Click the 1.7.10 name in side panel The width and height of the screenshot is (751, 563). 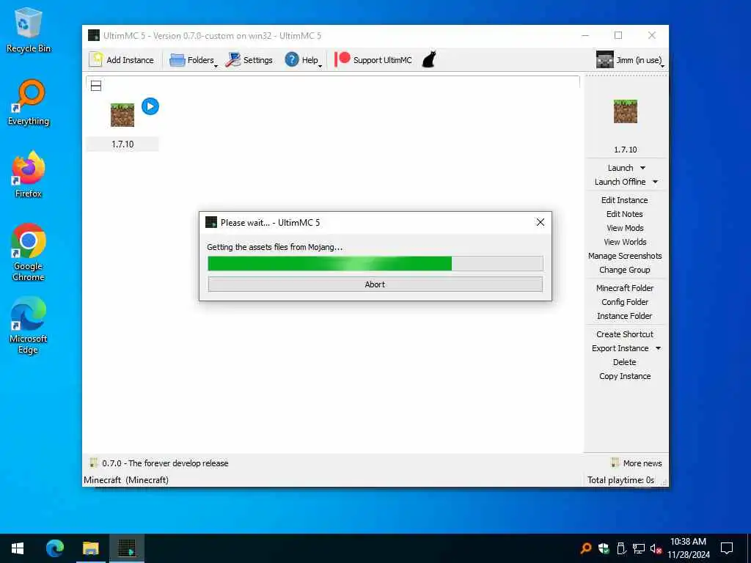coord(625,150)
